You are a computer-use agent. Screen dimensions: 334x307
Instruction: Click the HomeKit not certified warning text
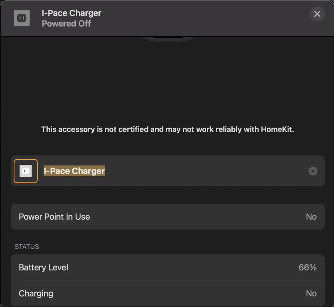[x=167, y=129]
